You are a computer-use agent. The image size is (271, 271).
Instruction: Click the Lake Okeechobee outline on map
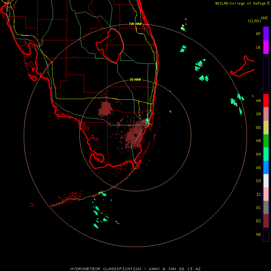pos(110,46)
